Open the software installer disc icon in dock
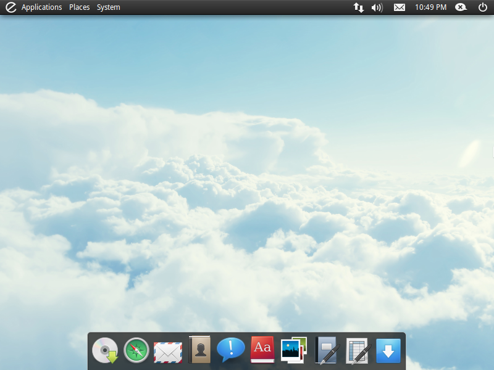Screen dimensions: 494x370 (105, 351)
